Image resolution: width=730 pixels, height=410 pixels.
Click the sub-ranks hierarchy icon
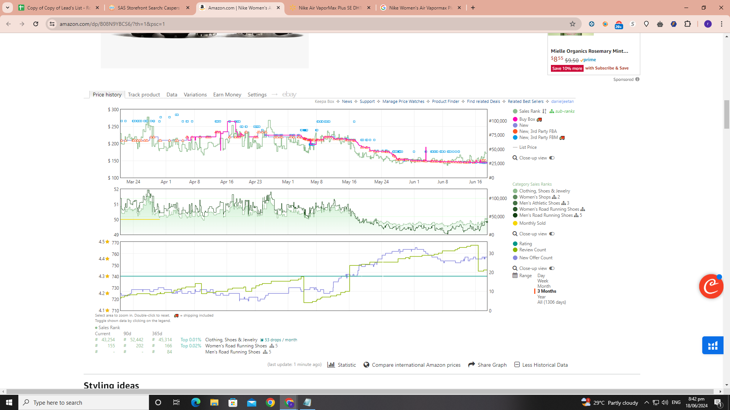[x=552, y=111]
